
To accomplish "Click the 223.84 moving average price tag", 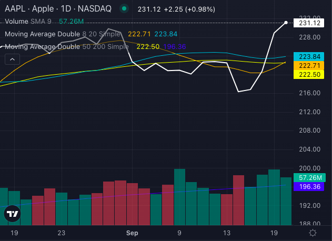I will tap(310, 57).
